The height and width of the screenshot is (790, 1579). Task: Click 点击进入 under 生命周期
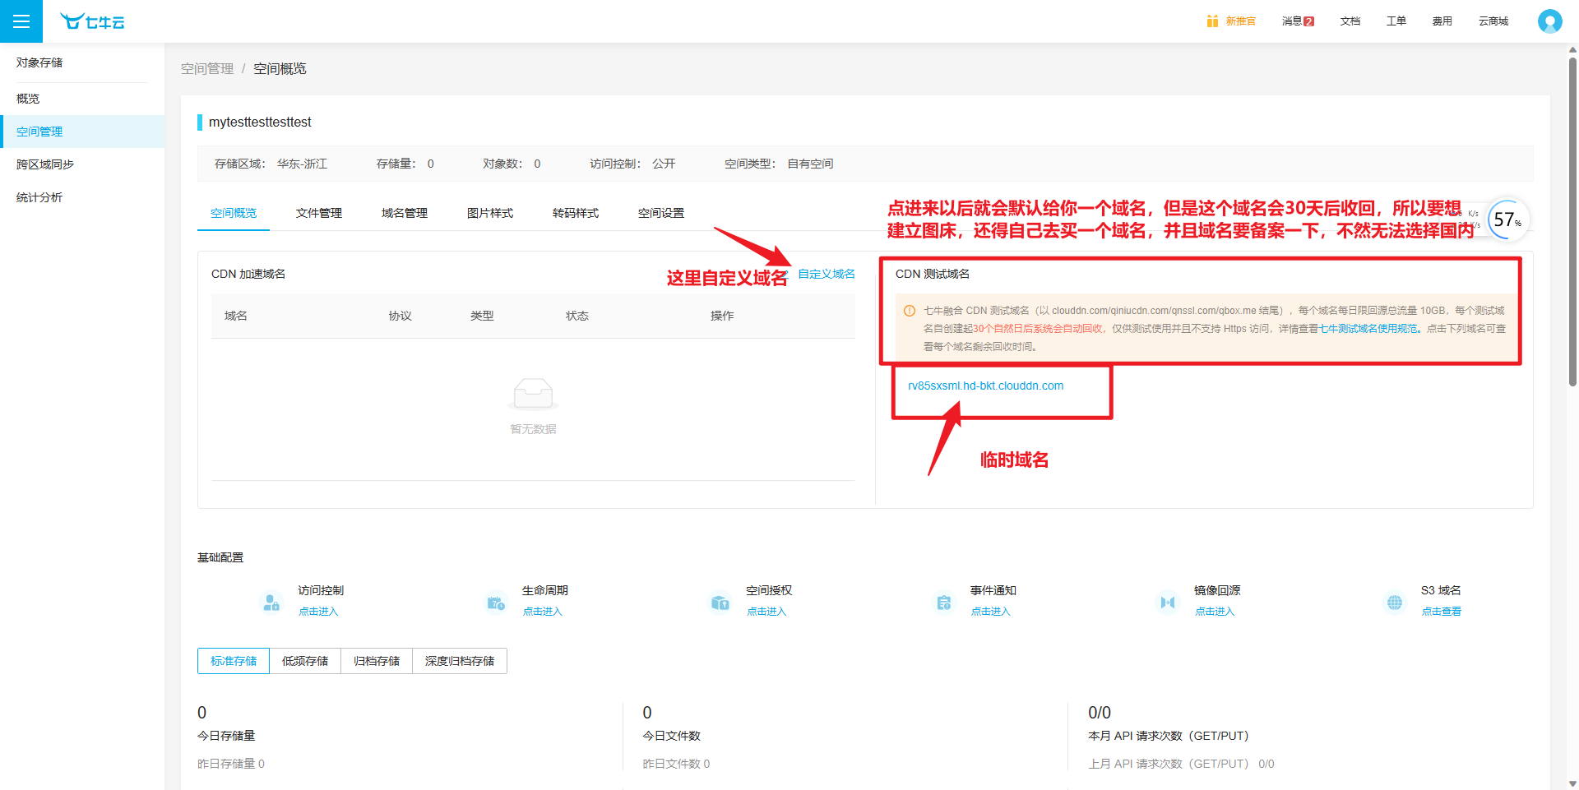point(543,612)
